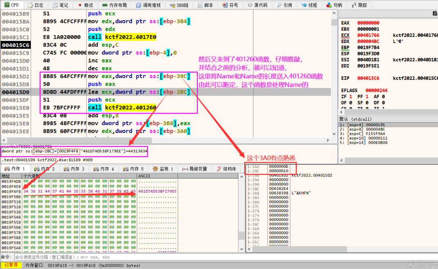Image resolution: width=438 pixels, height=269 pixels.
Task: Click the disassembly vertical scrollbar up arrow
Action: (x=334, y=13)
